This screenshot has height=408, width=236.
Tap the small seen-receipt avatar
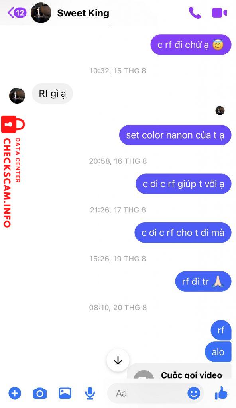point(220,110)
